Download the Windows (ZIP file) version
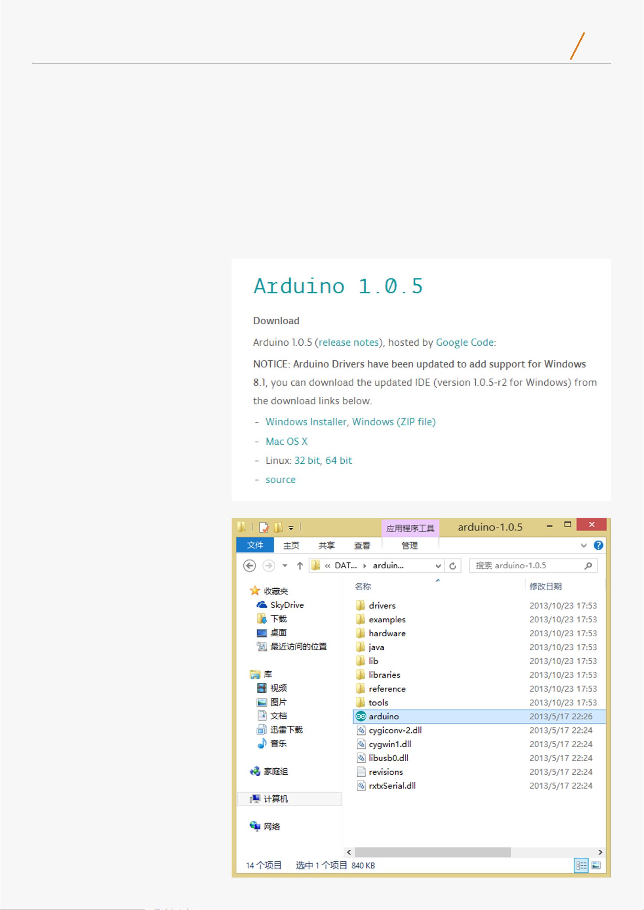This screenshot has height=910, width=644. 394,422
